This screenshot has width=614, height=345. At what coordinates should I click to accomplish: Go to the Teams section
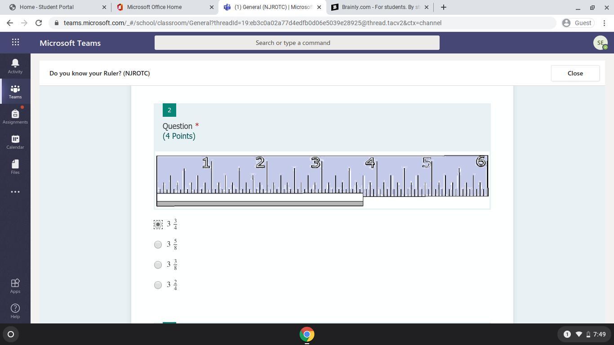15,91
